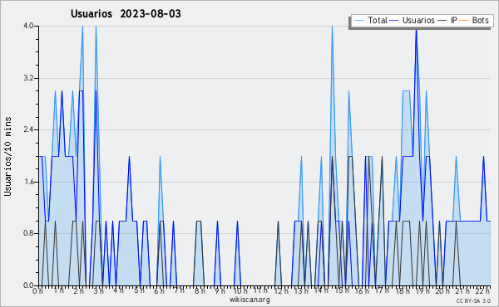Click the Usuarios peak near 19 h

tap(416, 30)
